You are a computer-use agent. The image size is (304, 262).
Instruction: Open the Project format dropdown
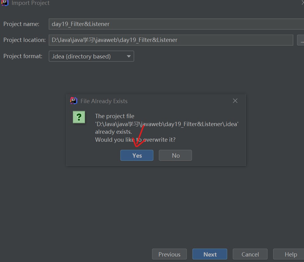pos(91,56)
